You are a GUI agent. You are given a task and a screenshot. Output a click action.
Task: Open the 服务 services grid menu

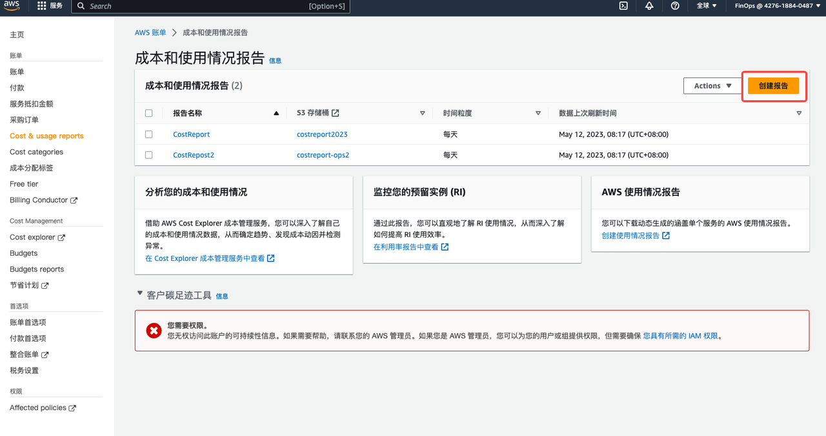pyautogui.click(x=50, y=6)
